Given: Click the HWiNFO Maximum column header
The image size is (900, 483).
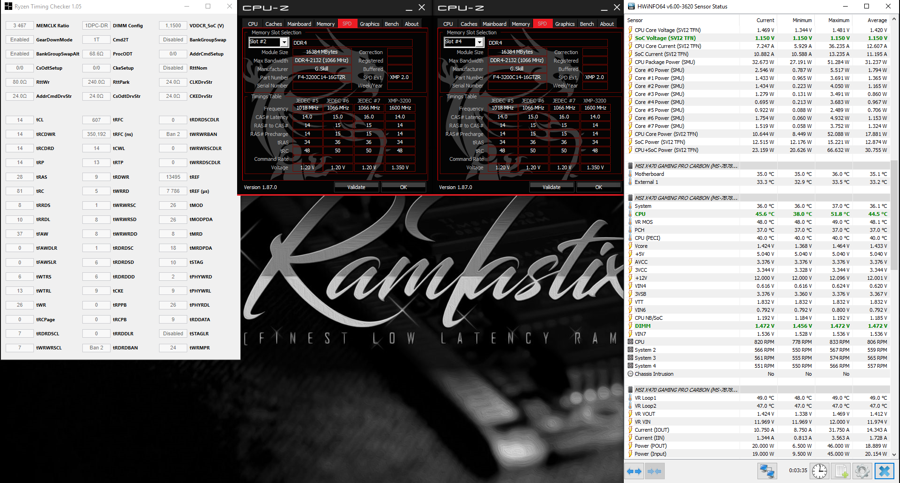Looking at the screenshot, I should click(x=833, y=20).
